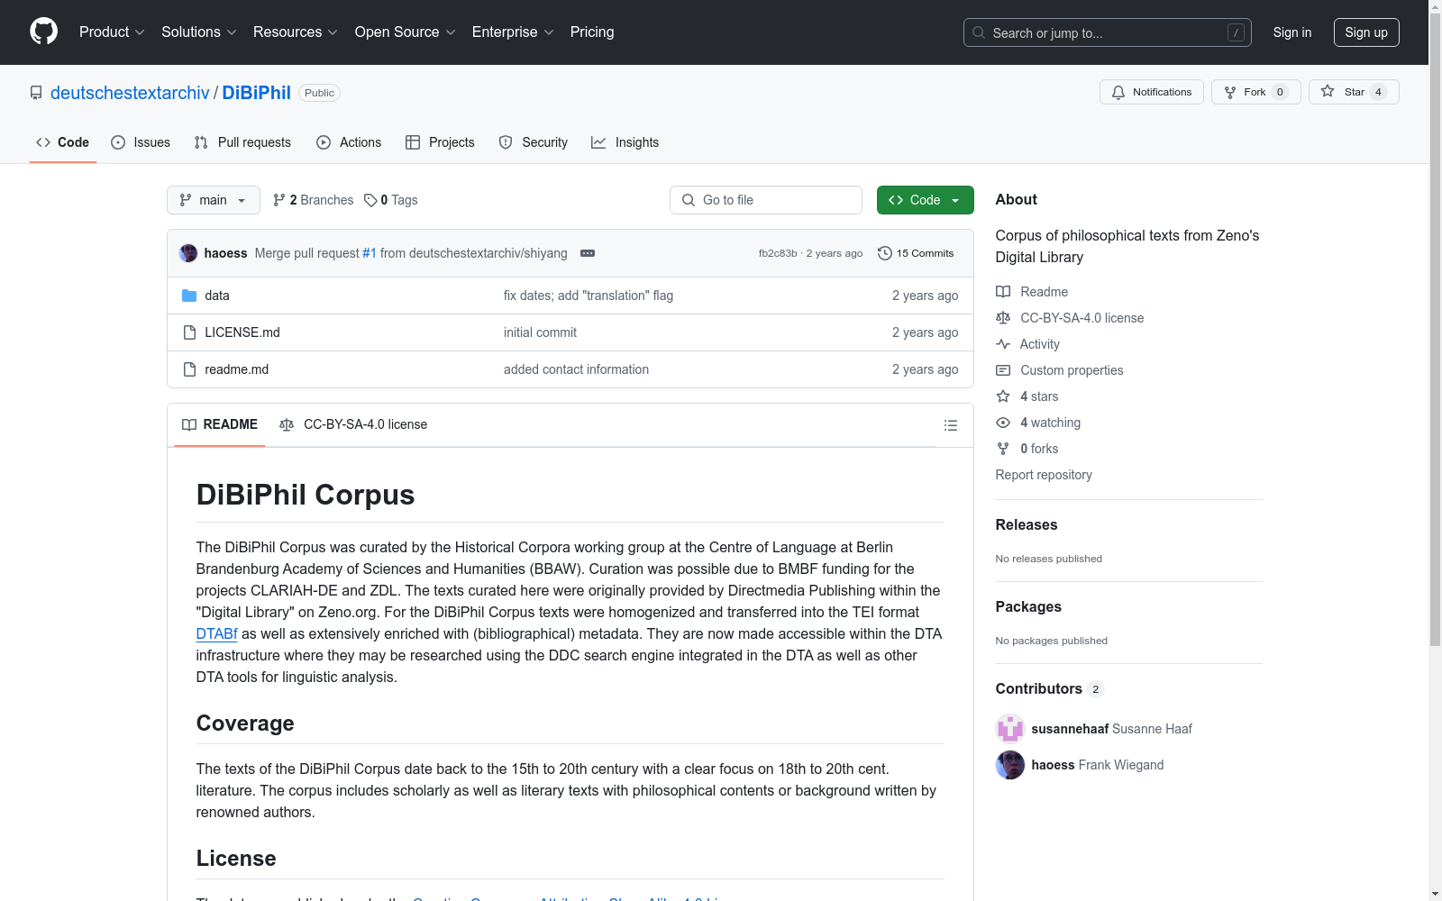Open susannehaaf contributor avatar

coord(1010,729)
